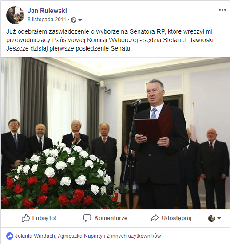Click the small acting-as profile avatar
The image size is (230, 244).
click(212, 218)
